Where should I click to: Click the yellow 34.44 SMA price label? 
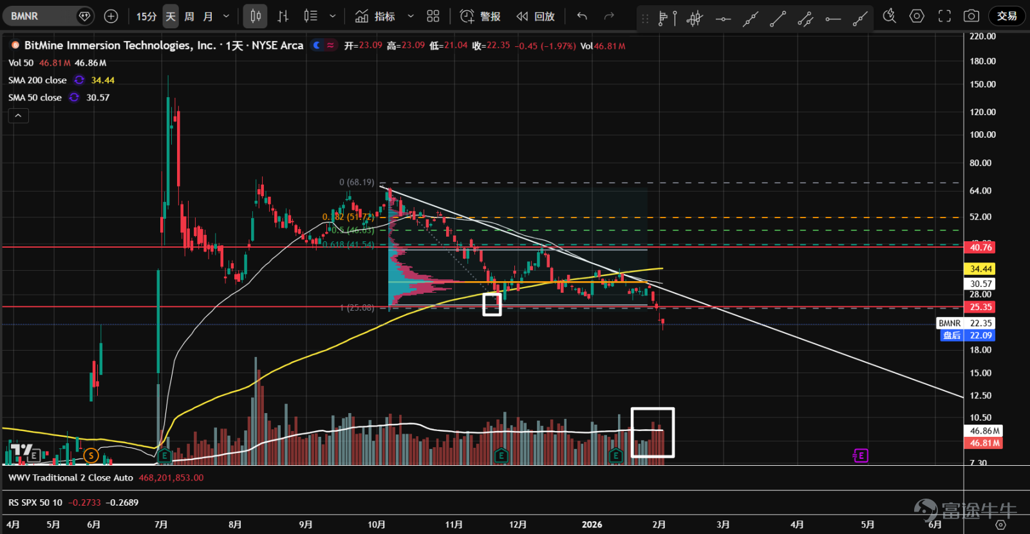tap(980, 269)
